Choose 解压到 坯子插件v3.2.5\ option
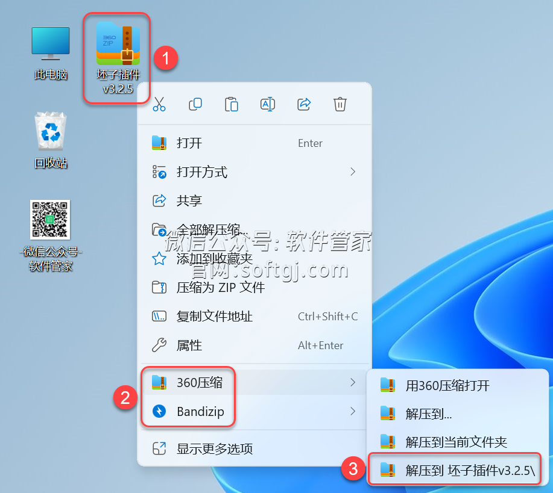This screenshot has height=493, width=553. click(457, 470)
